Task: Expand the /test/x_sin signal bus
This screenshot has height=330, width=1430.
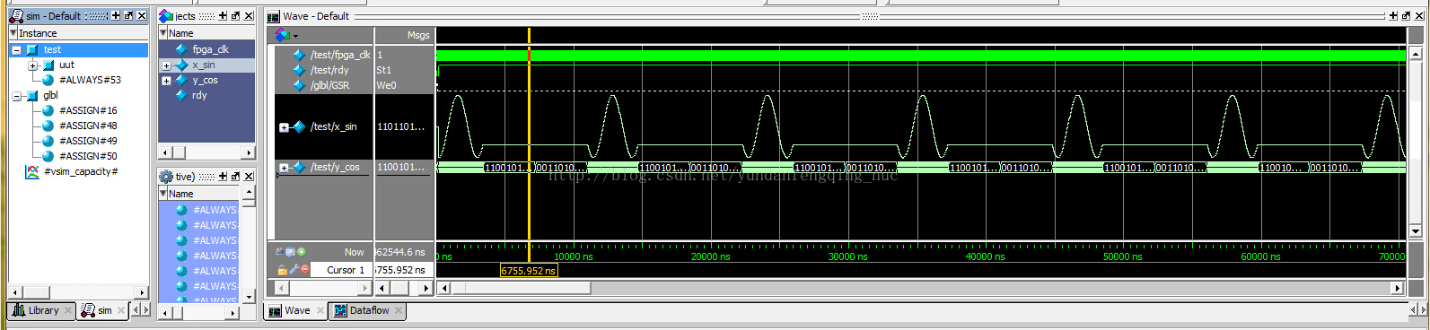Action: [284, 127]
